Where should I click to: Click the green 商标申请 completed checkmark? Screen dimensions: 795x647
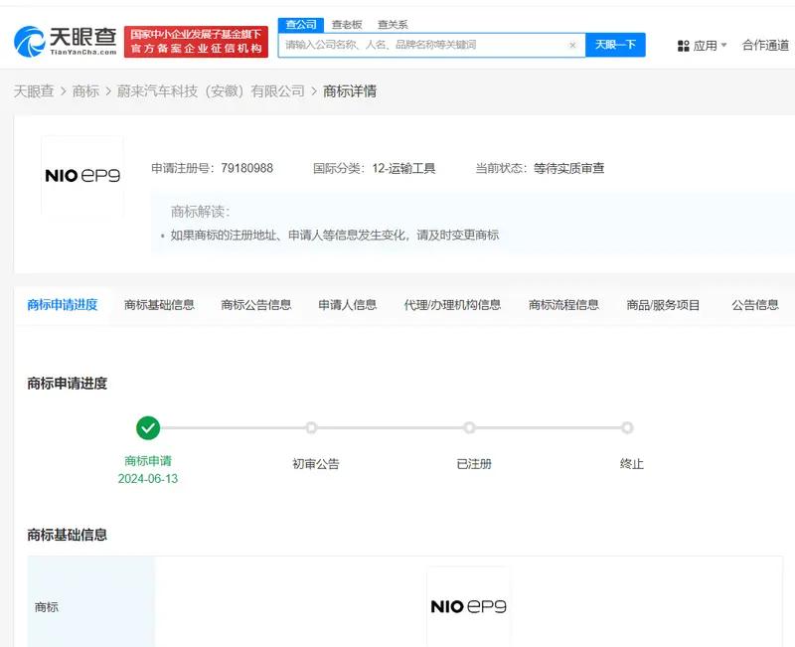(x=148, y=427)
